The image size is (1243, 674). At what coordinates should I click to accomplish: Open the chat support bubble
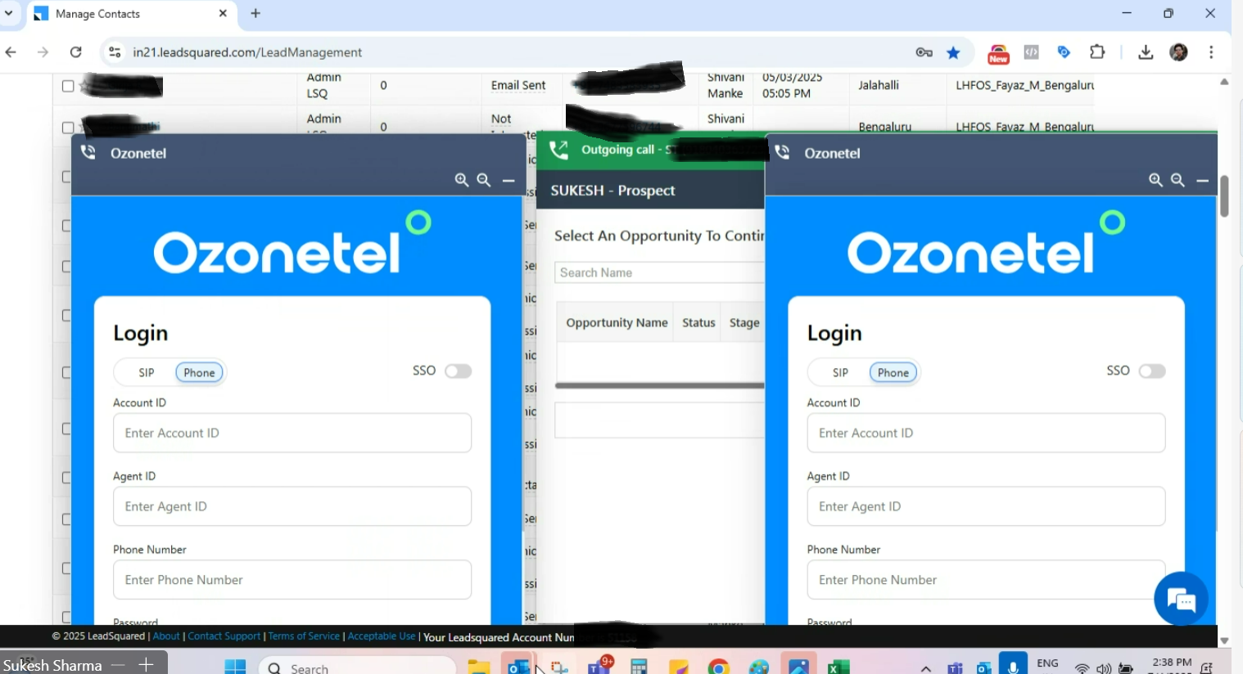1181,600
